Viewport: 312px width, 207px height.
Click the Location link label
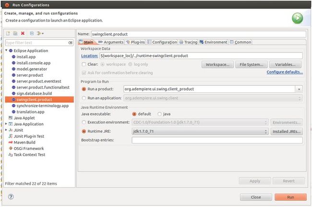click(x=90, y=56)
